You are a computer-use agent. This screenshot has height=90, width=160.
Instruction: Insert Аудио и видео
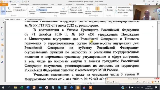point(122,12)
